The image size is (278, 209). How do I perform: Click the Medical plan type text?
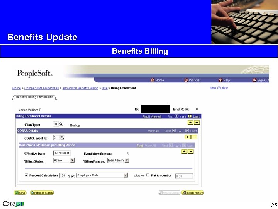(x=75, y=125)
